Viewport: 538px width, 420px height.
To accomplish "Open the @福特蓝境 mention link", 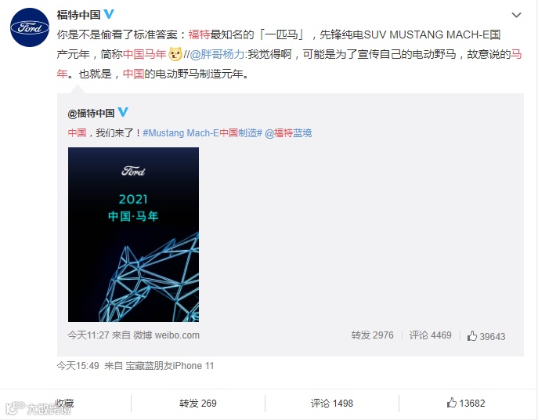I will 288,133.
